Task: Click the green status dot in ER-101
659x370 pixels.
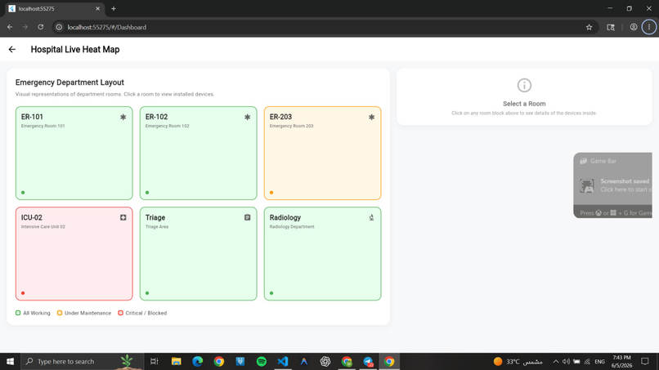Action: coord(23,193)
